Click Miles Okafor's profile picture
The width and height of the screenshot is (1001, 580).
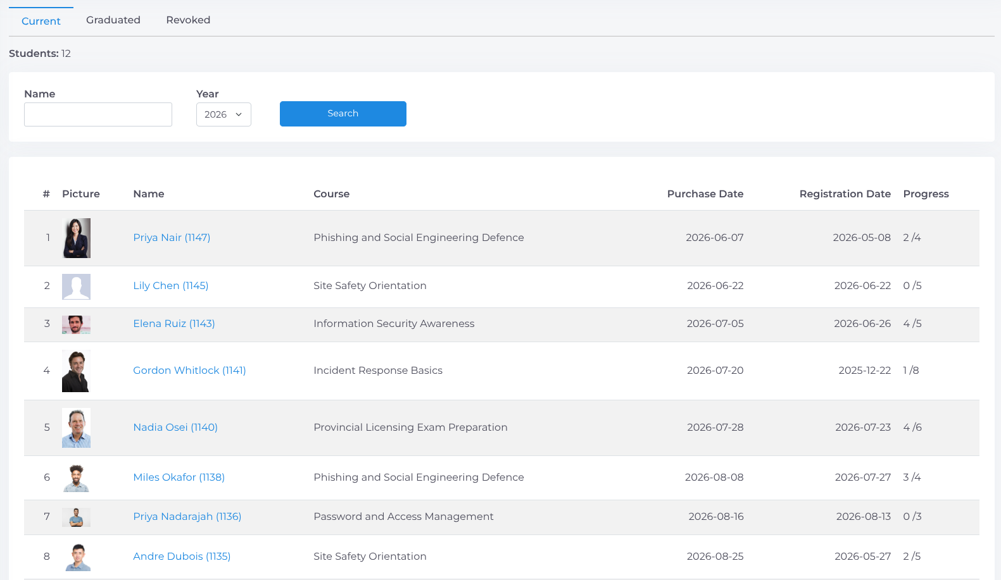coord(76,478)
